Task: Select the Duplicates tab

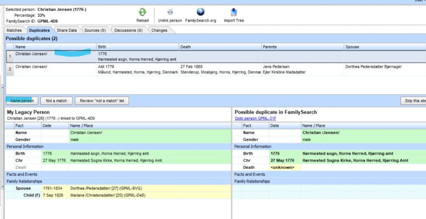Action: (x=40, y=30)
